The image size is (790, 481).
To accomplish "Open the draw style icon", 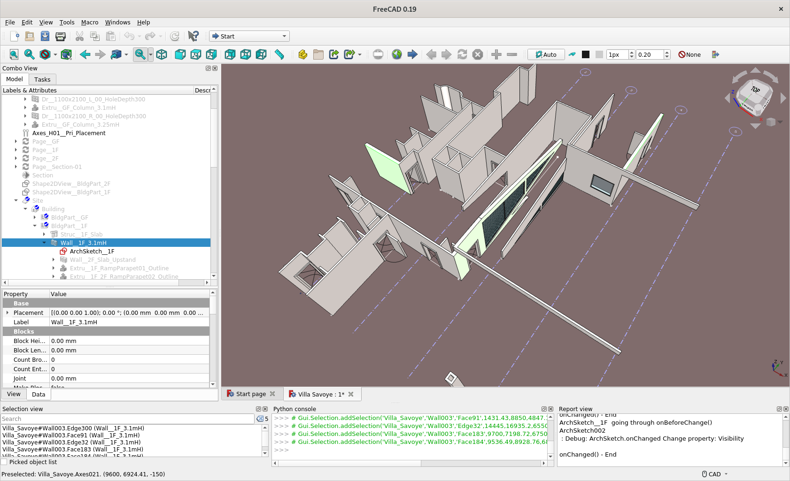I will [45, 54].
